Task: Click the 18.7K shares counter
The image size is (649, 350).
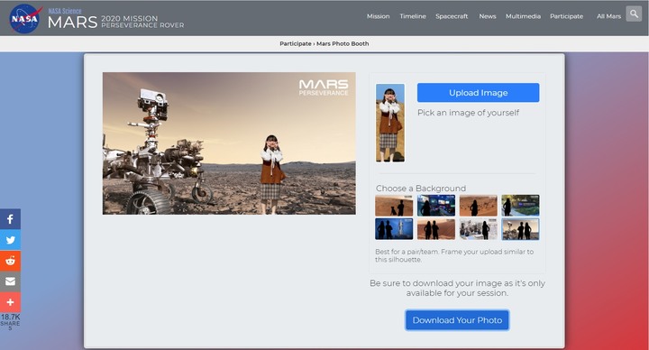Action: tap(10, 321)
